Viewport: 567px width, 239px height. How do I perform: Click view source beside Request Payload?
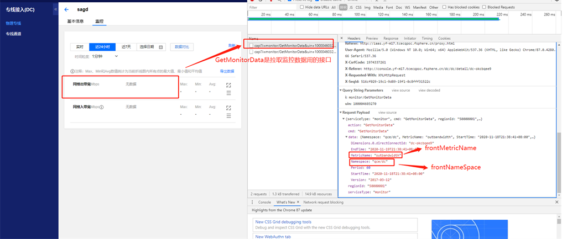pyautogui.click(x=387, y=113)
